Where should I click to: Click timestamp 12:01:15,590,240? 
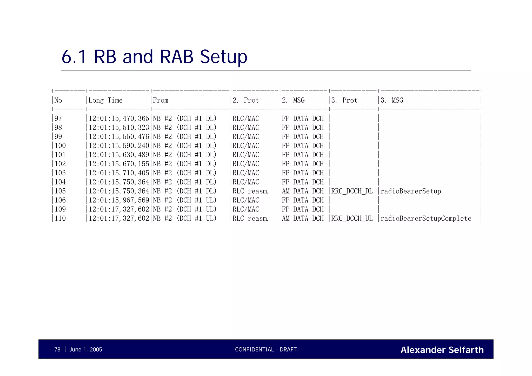pos(119,146)
